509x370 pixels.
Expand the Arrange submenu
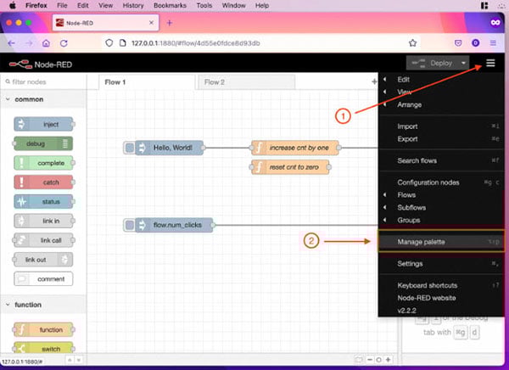pos(441,104)
